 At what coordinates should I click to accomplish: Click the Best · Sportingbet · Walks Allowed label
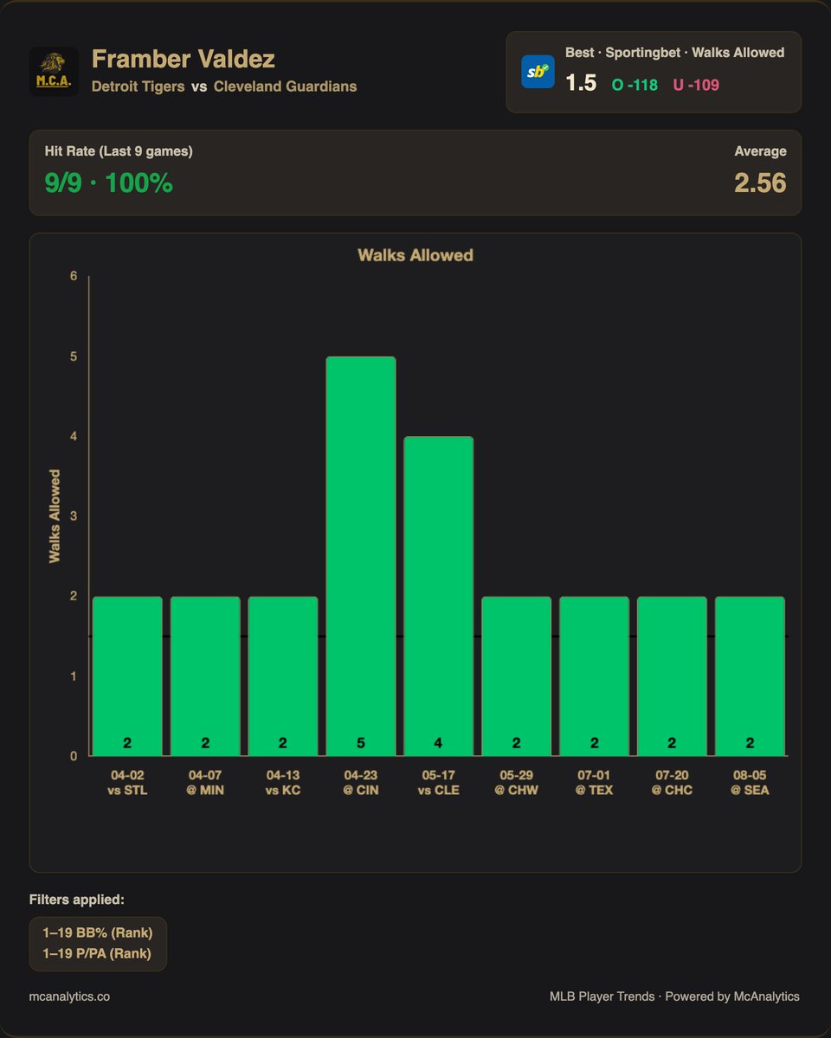pos(675,53)
